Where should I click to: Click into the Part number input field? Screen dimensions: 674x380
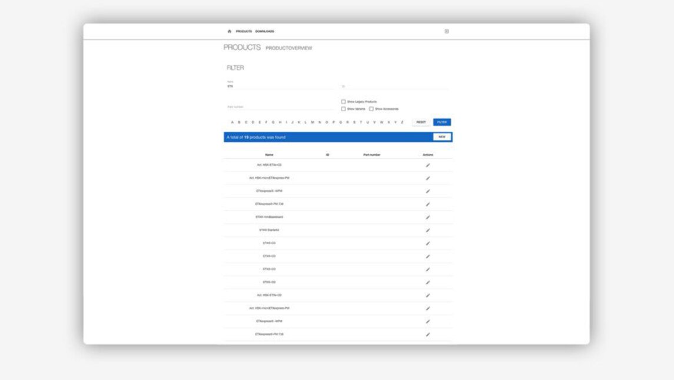(280, 107)
